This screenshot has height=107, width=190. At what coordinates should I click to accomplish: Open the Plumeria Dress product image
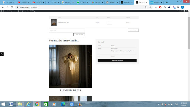click(x=71, y=66)
